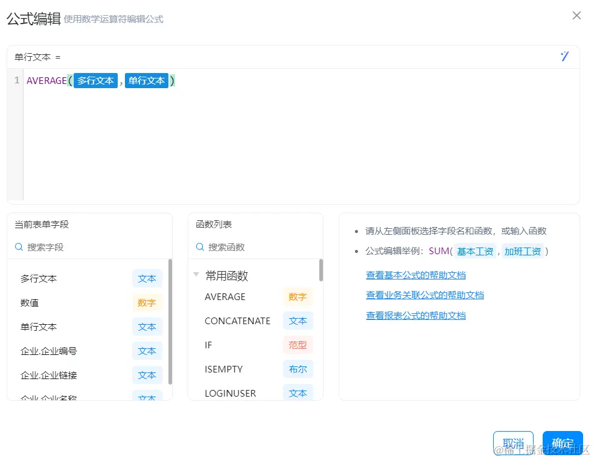The width and height of the screenshot is (594, 460).
Task: Click the function list scrollbar
Action: tap(321, 270)
